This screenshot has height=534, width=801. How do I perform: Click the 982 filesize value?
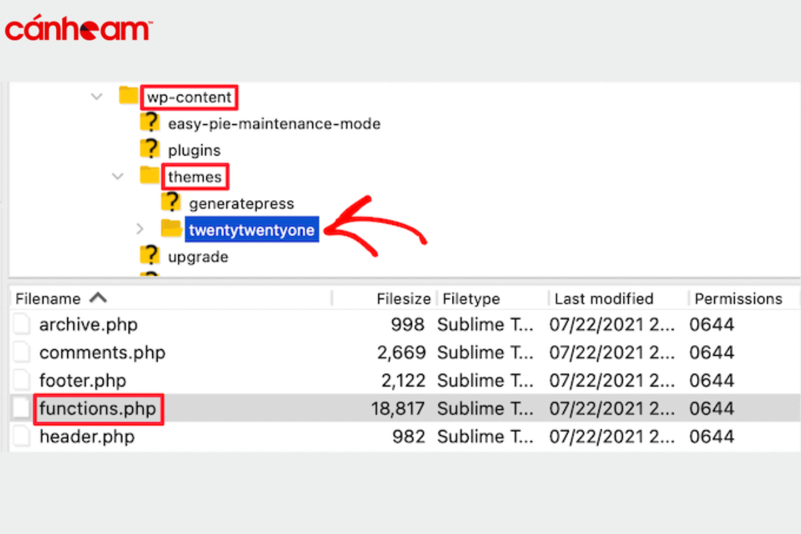coord(407,437)
